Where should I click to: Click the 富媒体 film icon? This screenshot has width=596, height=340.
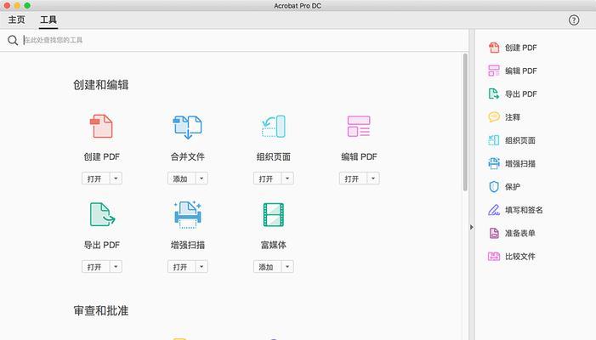tap(274, 215)
